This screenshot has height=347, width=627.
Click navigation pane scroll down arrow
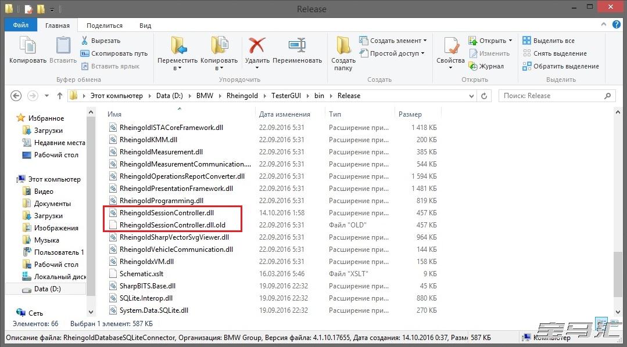(x=91, y=312)
